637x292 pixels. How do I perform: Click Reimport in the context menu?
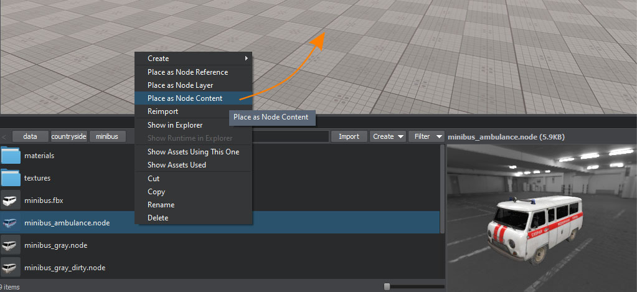163,111
